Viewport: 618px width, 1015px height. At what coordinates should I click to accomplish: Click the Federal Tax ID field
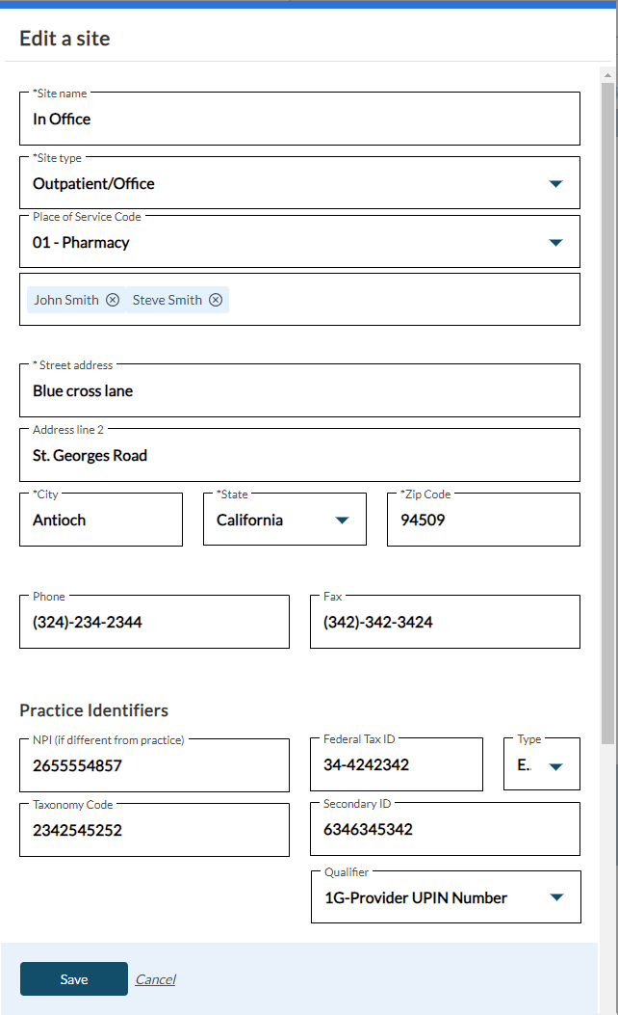[396, 766]
